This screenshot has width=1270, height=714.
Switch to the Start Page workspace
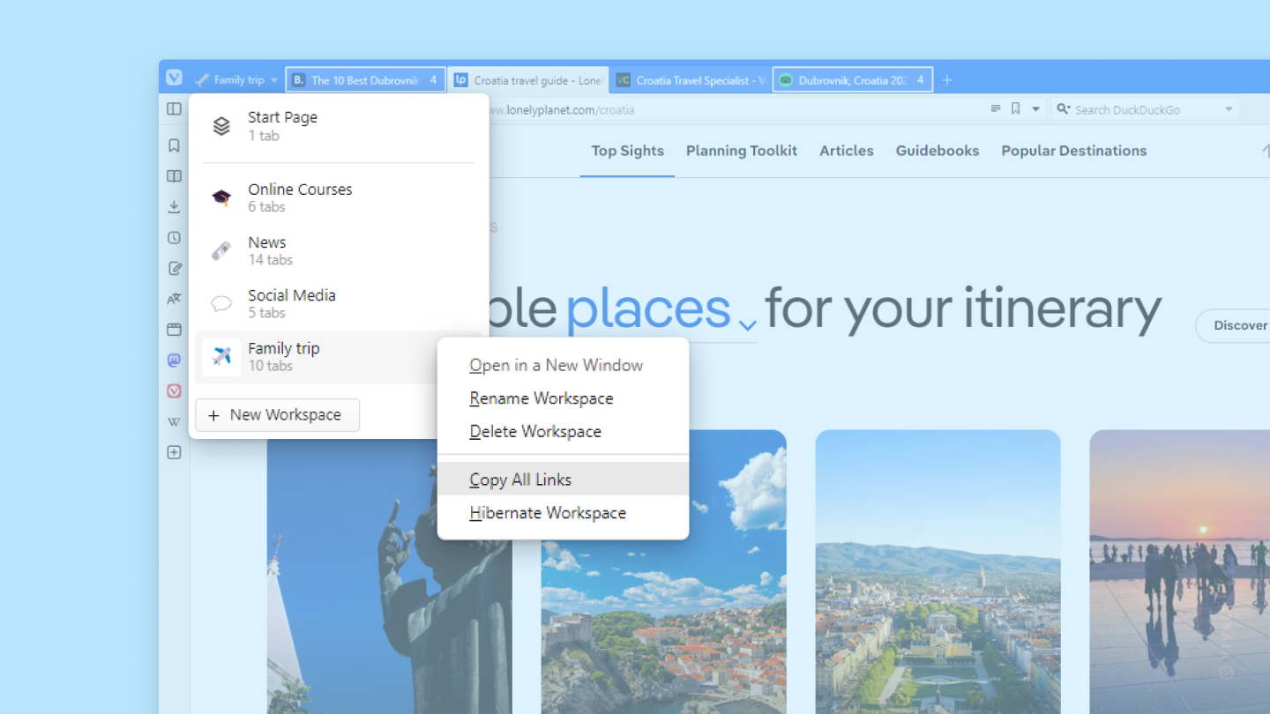coord(339,126)
